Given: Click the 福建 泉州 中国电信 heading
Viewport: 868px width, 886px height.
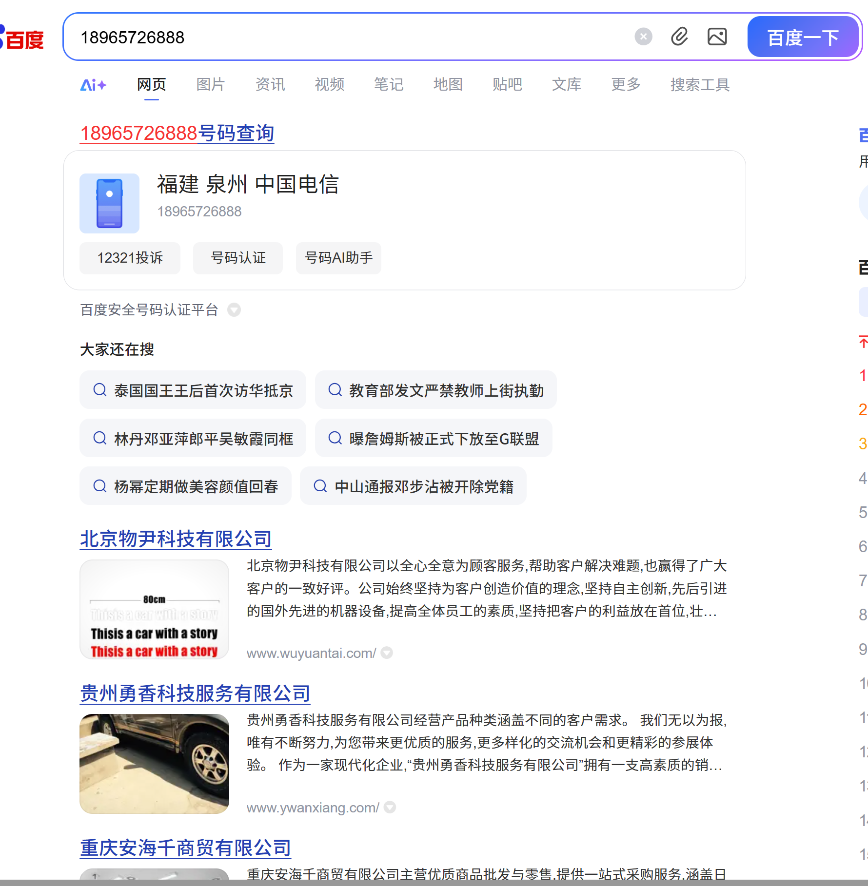Looking at the screenshot, I should 248,184.
